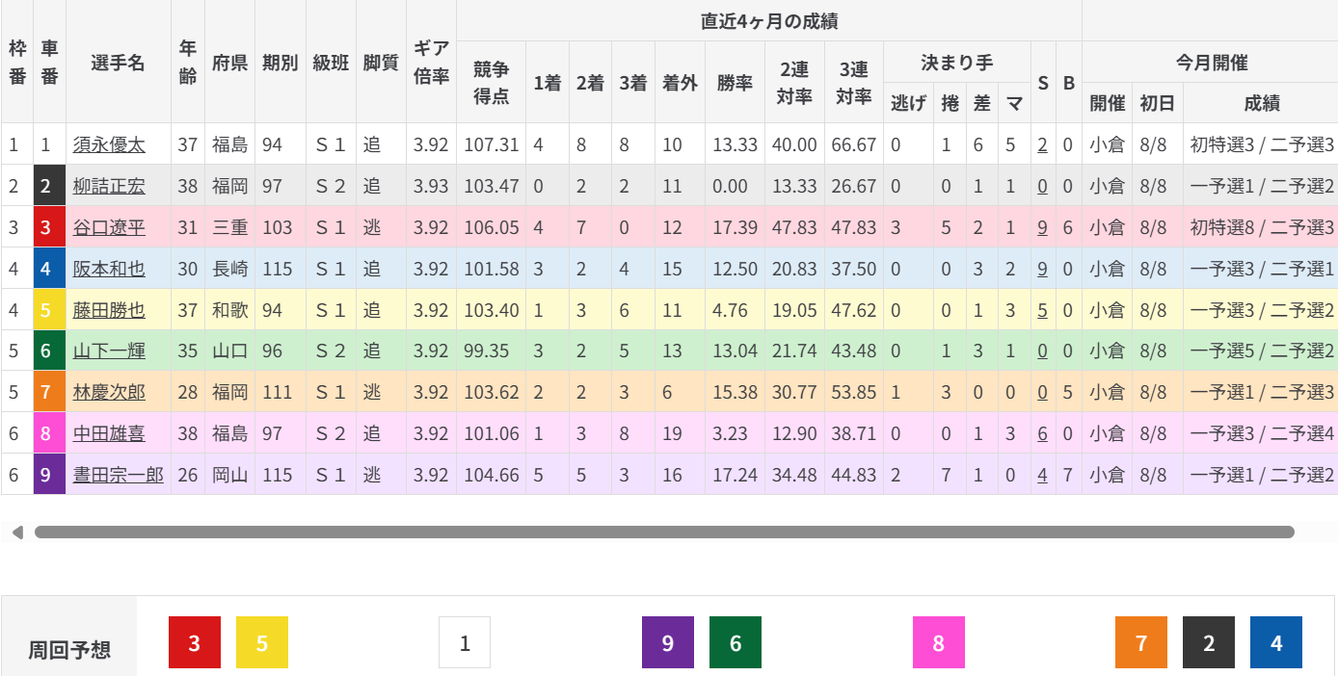Open 須永優太 player profile link

click(109, 144)
